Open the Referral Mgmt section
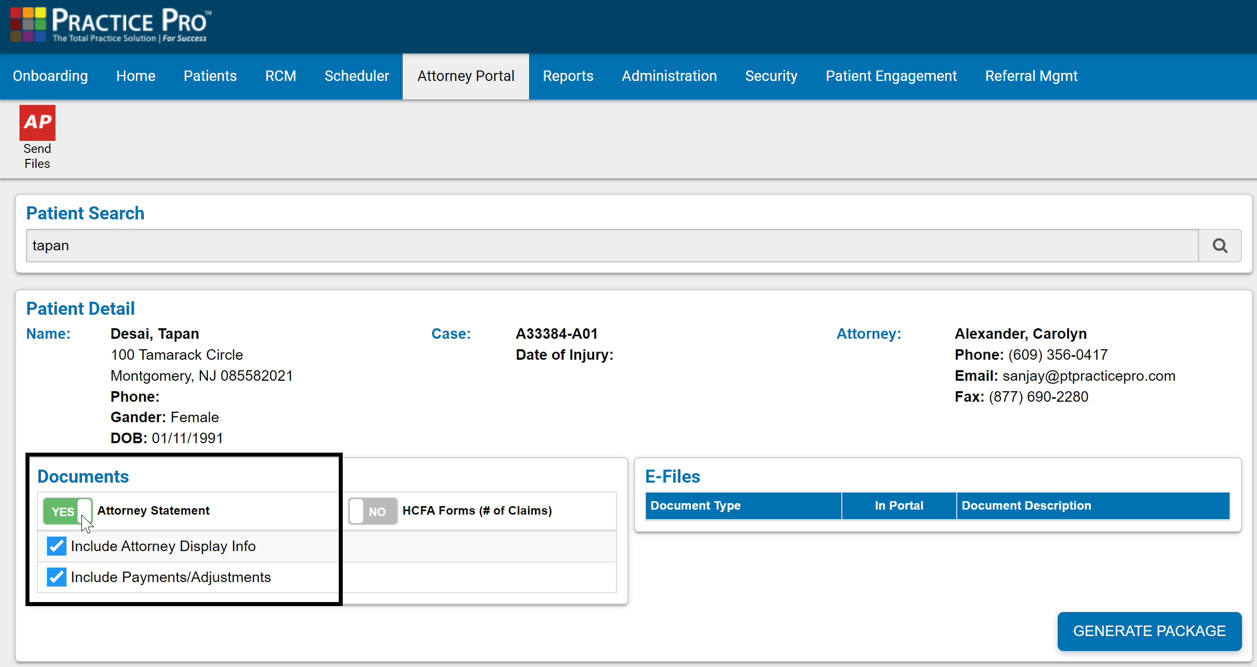Image resolution: width=1257 pixels, height=667 pixels. [x=1031, y=76]
